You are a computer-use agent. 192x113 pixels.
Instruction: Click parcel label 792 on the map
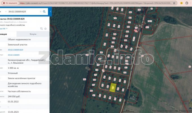[x=115, y=18]
